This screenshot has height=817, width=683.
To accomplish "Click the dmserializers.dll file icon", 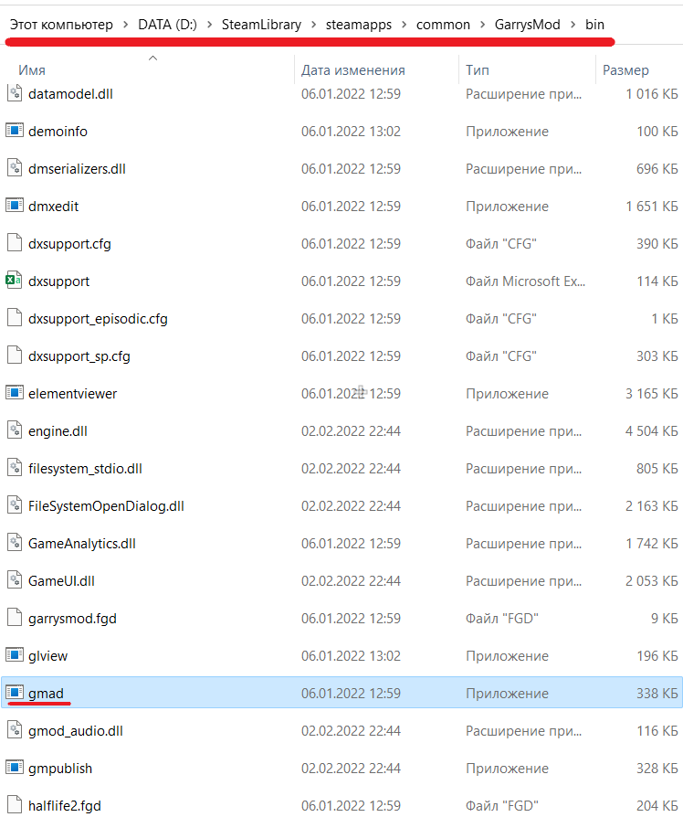I will pyautogui.click(x=15, y=168).
